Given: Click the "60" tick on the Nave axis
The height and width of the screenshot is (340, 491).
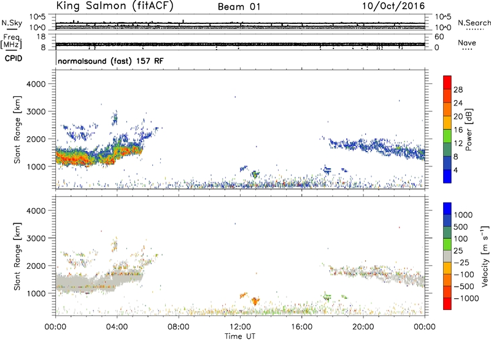Looking at the screenshot, I should [439, 37].
